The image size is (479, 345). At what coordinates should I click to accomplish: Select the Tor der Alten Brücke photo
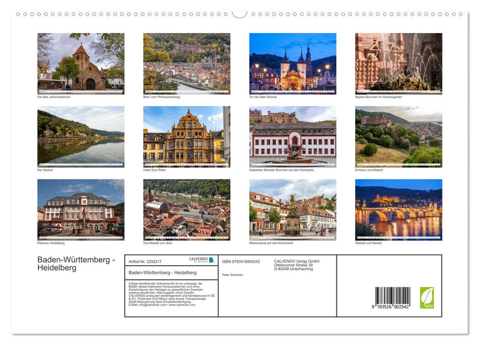click(x=293, y=64)
